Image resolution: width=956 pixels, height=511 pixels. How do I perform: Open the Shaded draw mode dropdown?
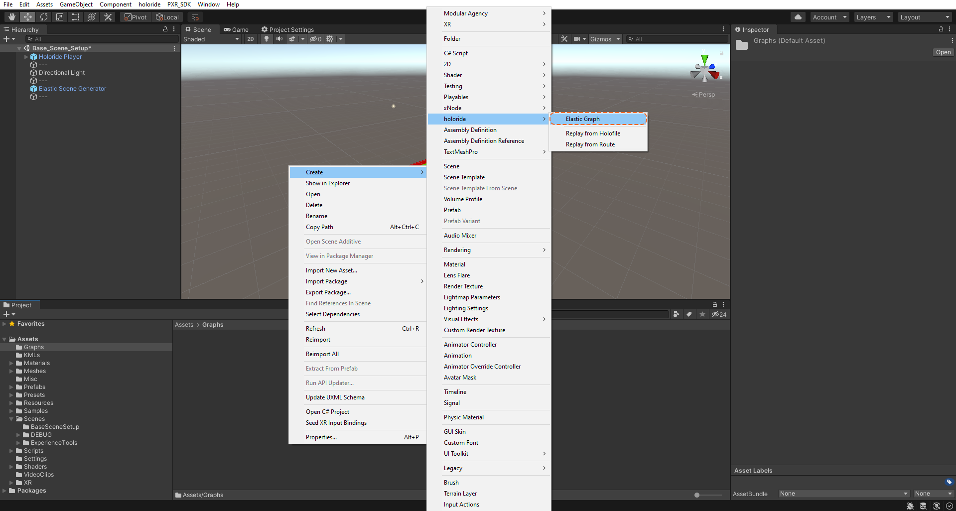pyautogui.click(x=211, y=39)
